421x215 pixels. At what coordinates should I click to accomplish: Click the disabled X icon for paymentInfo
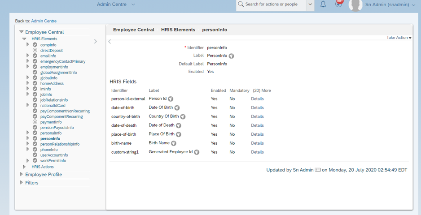pyautogui.click(x=35, y=122)
